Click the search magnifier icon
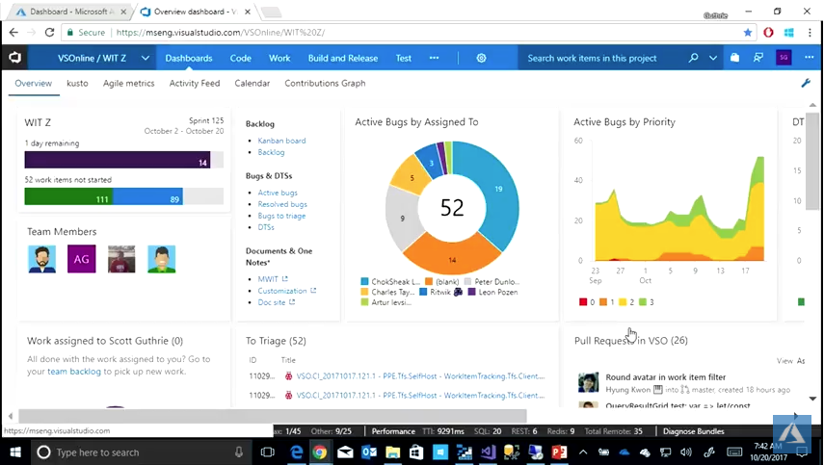 pyautogui.click(x=693, y=58)
